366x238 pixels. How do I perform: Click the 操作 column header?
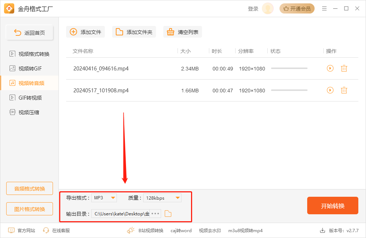point(331,51)
